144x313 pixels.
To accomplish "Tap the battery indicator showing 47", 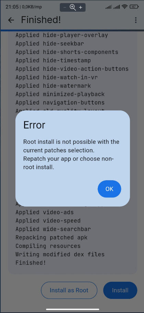I will (x=134, y=7).
